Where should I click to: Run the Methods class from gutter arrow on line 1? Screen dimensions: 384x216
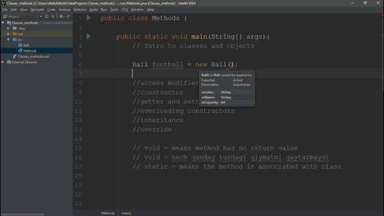pyautogui.click(x=89, y=18)
